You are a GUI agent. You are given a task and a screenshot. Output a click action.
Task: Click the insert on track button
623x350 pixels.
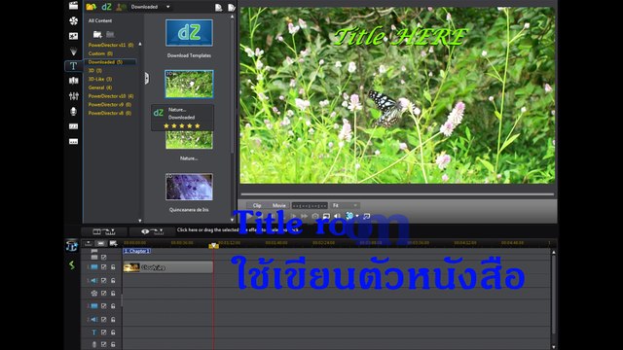[x=104, y=231]
